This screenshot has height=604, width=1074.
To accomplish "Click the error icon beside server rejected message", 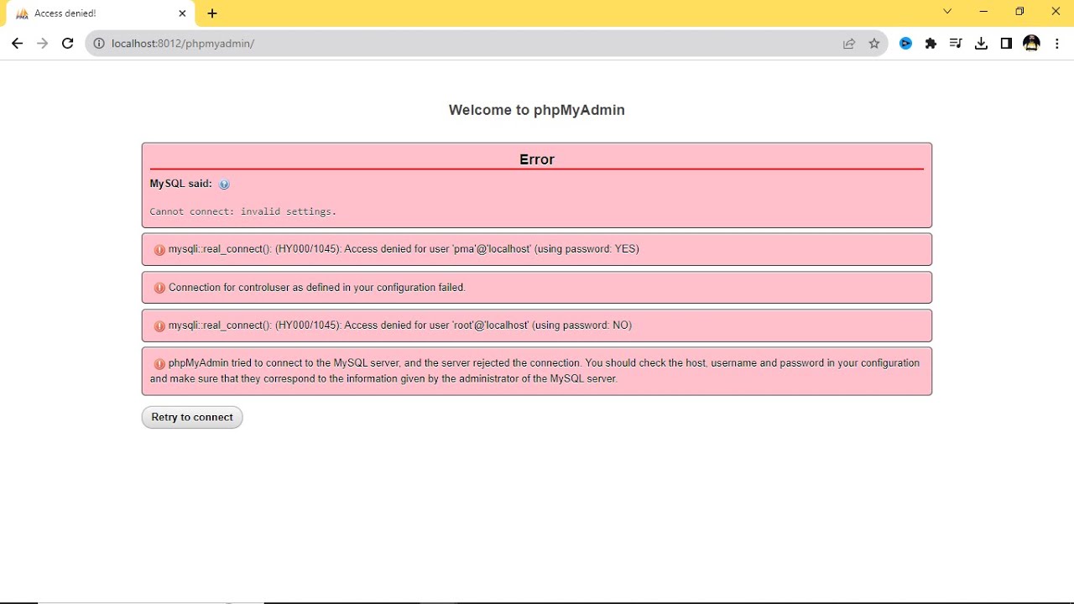I will click(159, 364).
